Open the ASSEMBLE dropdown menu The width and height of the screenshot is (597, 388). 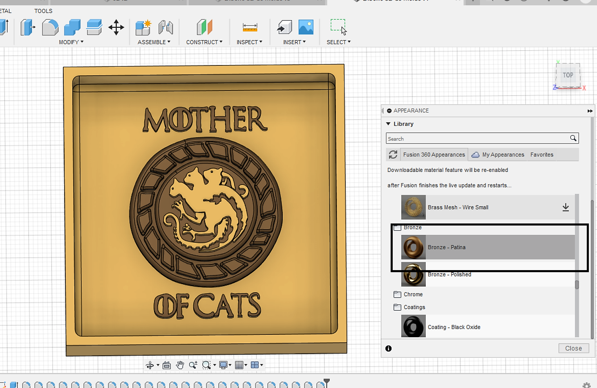154,42
